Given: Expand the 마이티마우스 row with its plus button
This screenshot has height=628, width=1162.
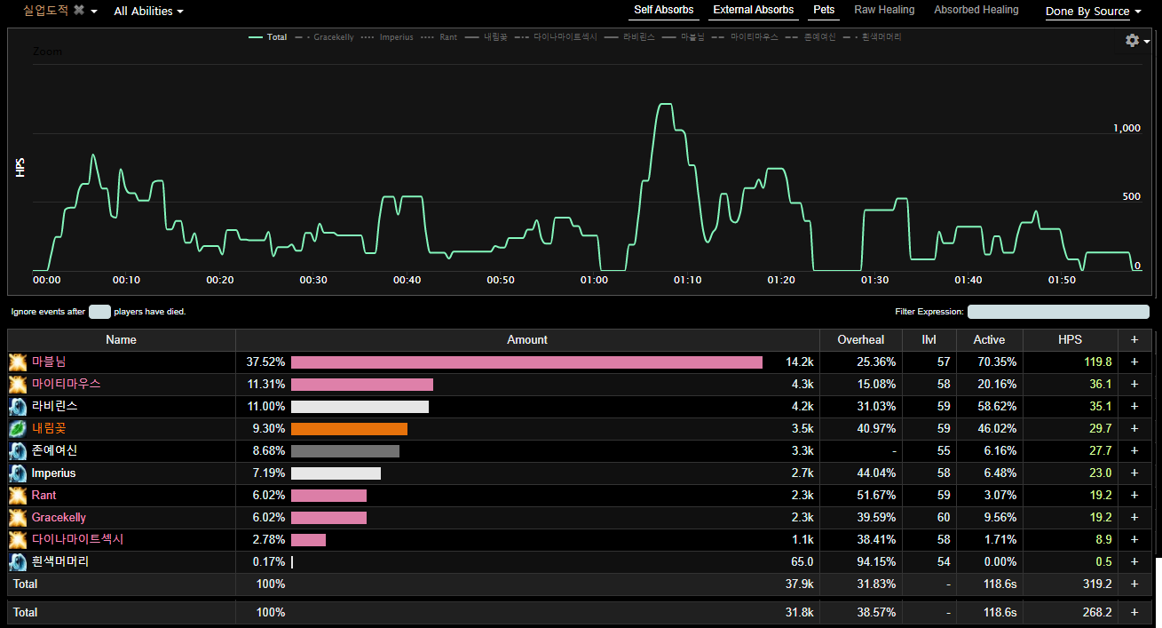Looking at the screenshot, I should tap(1134, 384).
